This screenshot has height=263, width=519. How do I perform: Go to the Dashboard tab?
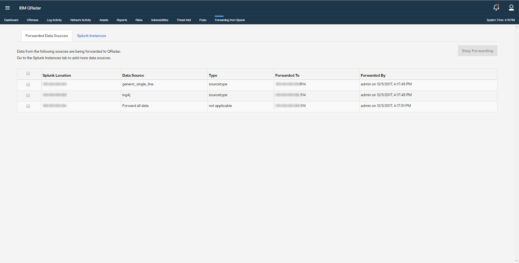tap(11, 20)
